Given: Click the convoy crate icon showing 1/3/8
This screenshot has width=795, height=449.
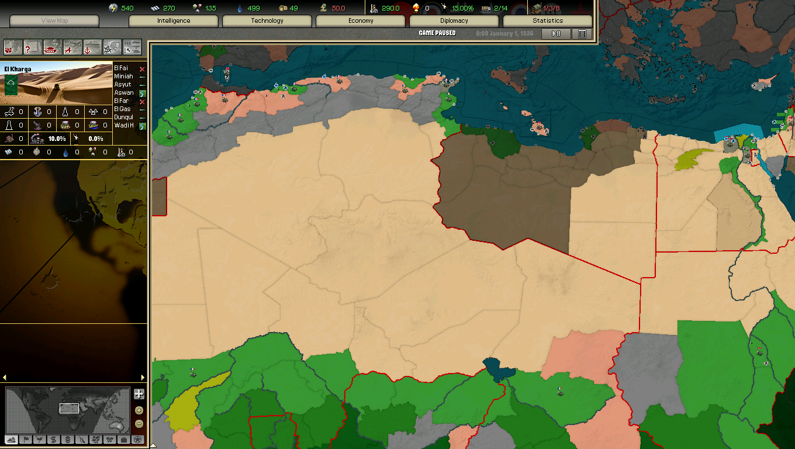Looking at the screenshot, I should click(x=537, y=8).
